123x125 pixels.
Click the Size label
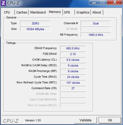(14, 29)
